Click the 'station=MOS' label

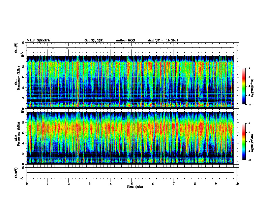125,40
